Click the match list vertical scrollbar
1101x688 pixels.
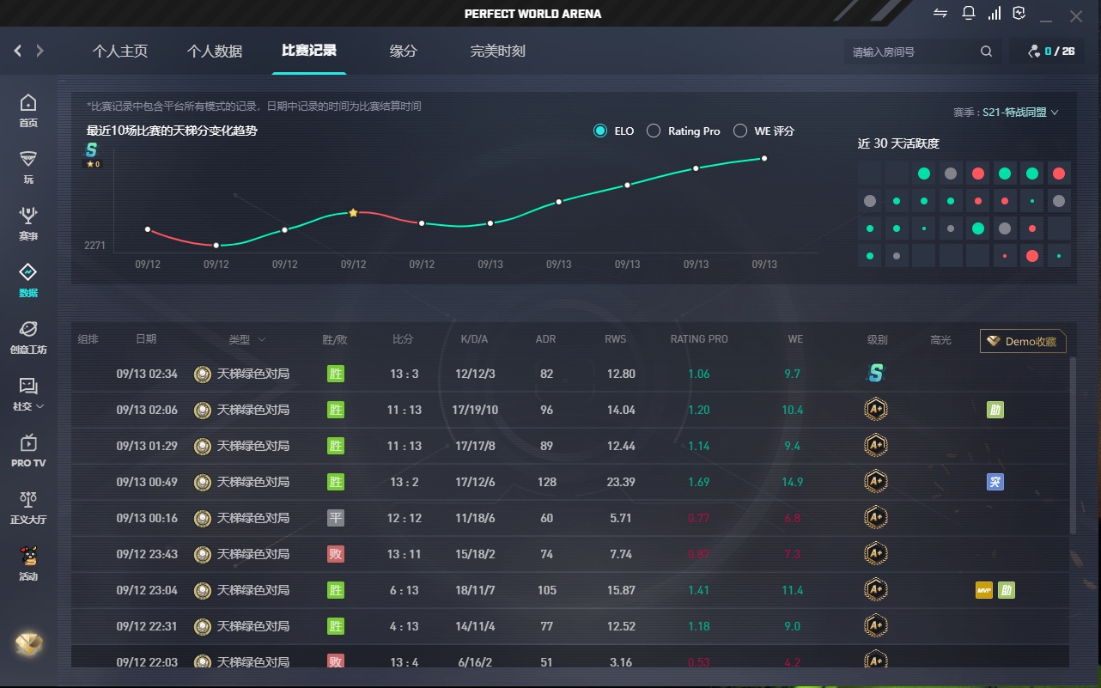(1073, 446)
